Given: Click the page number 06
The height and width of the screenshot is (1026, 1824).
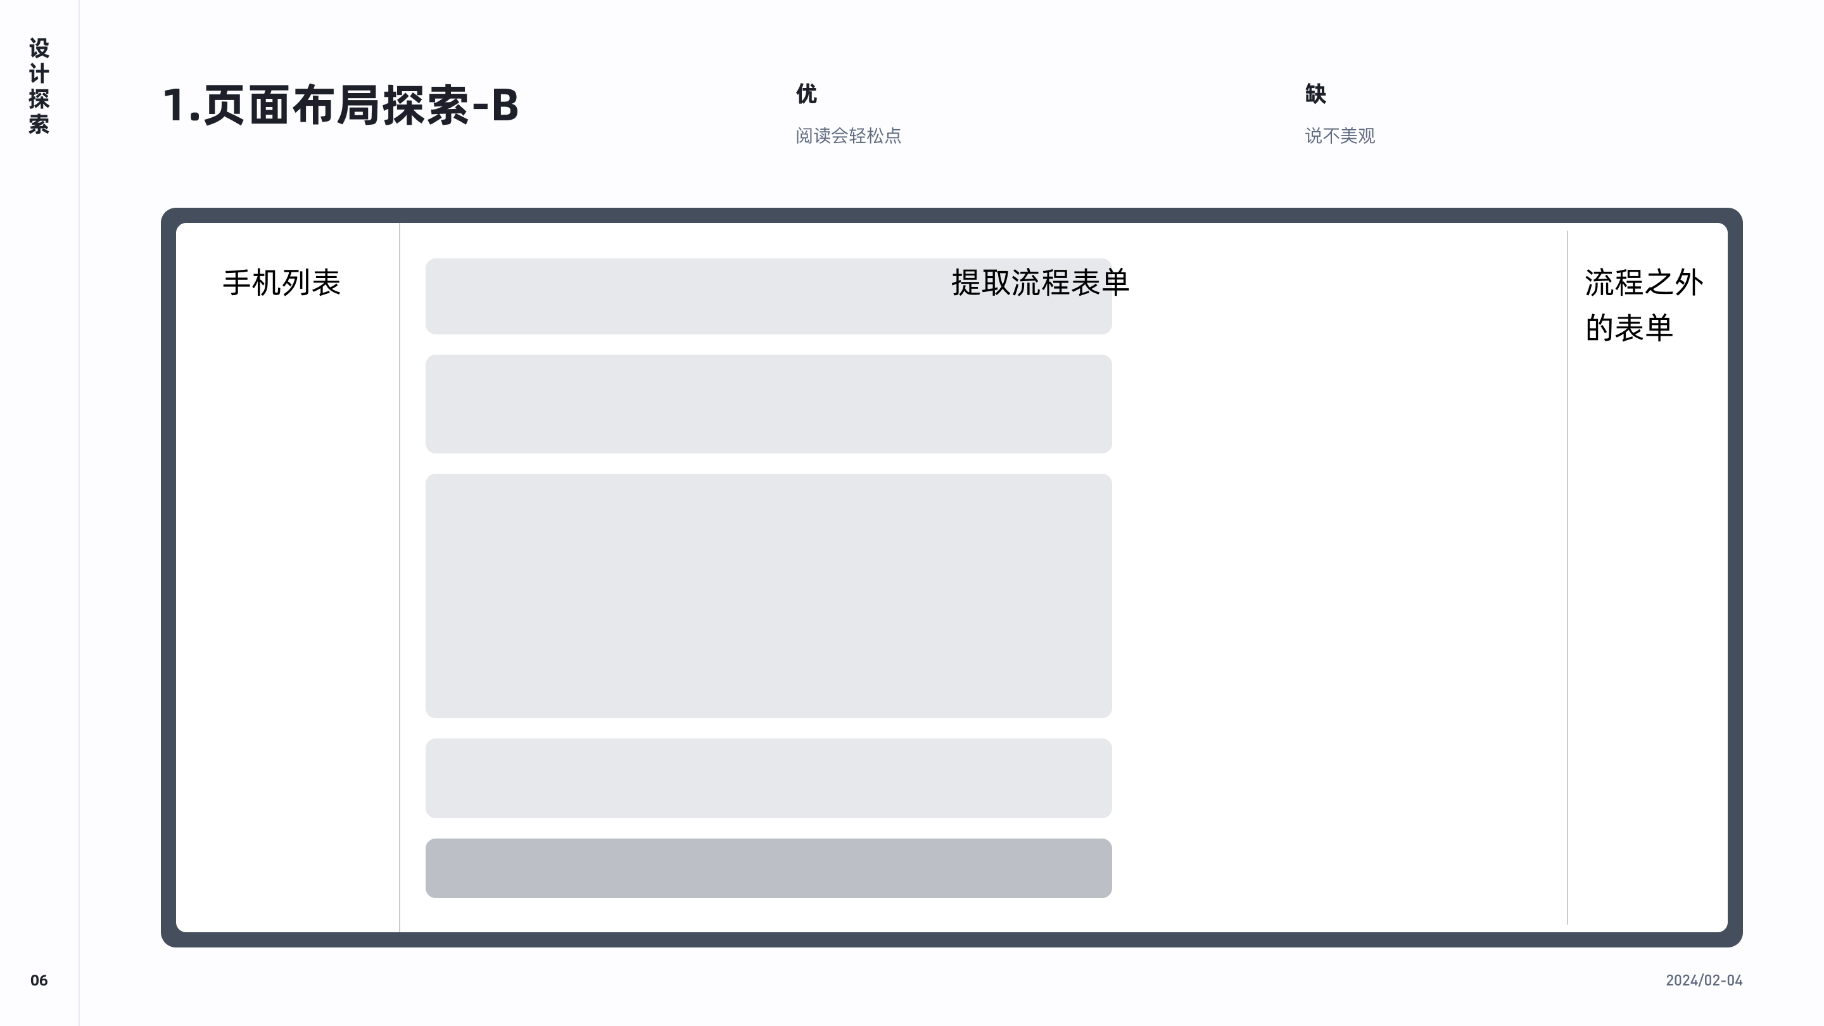Looking at the screenshot, I should coord(39,980).
